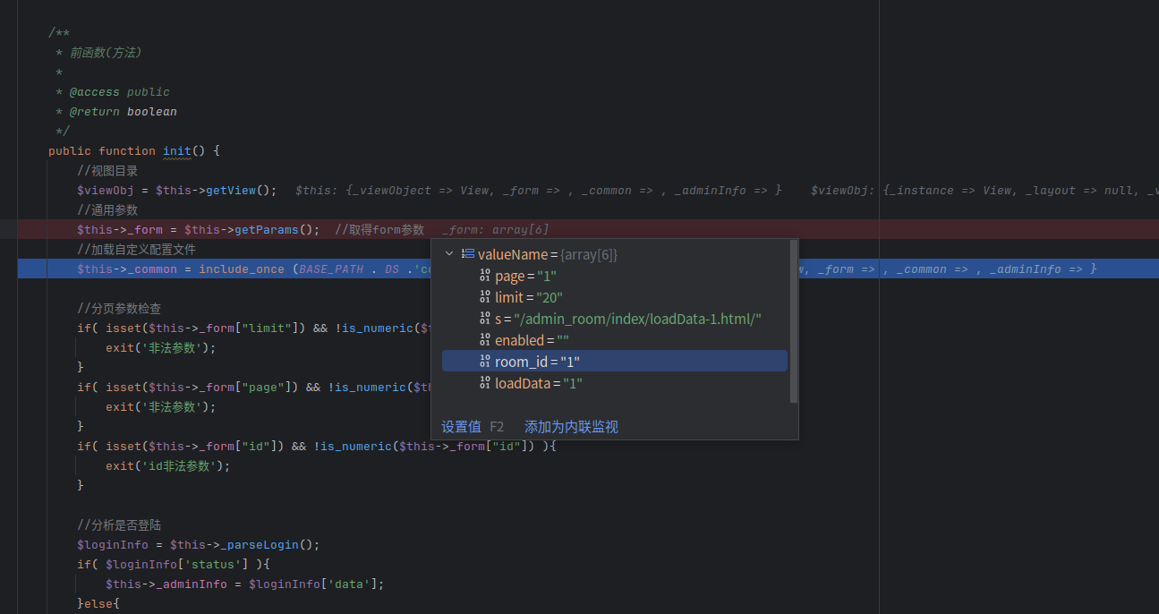Select the limit = "20" row
The width and height of the screenshot is (1159, 614).
[x=615, y=297]
